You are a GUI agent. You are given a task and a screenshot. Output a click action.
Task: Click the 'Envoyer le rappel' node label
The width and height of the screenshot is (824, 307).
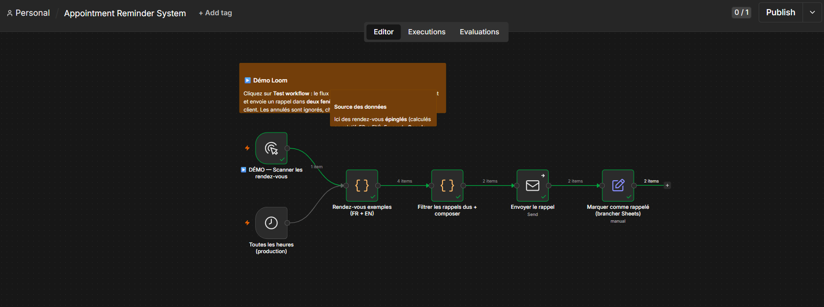coord(533,207)
